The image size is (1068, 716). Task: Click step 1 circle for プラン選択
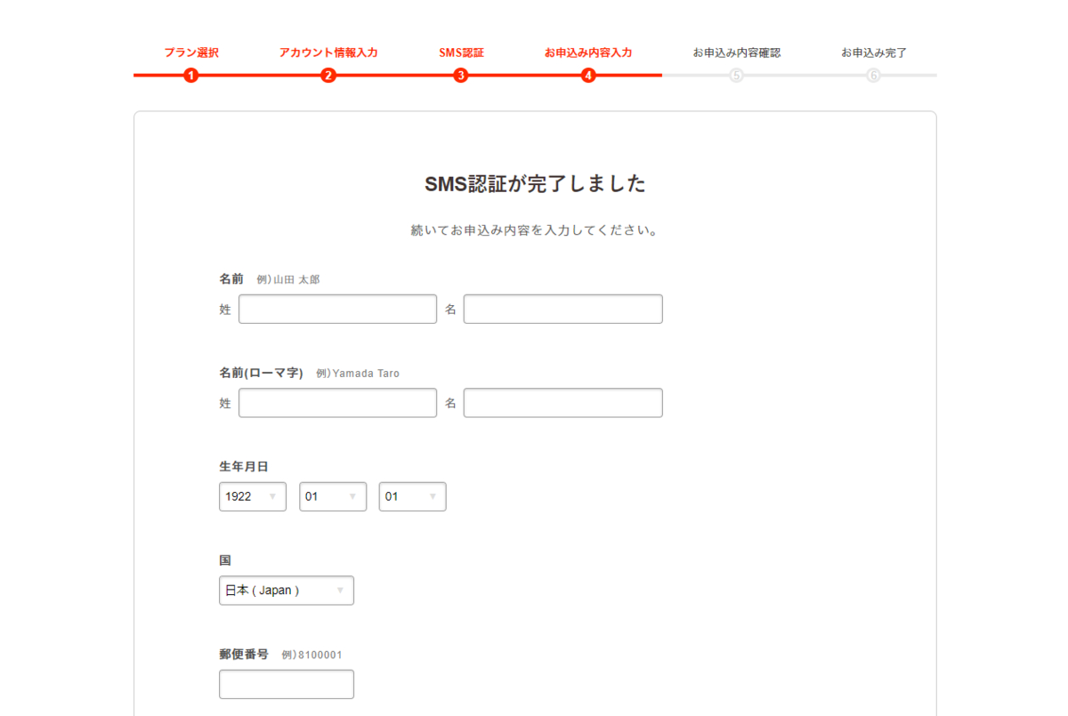tap(191, 76)
